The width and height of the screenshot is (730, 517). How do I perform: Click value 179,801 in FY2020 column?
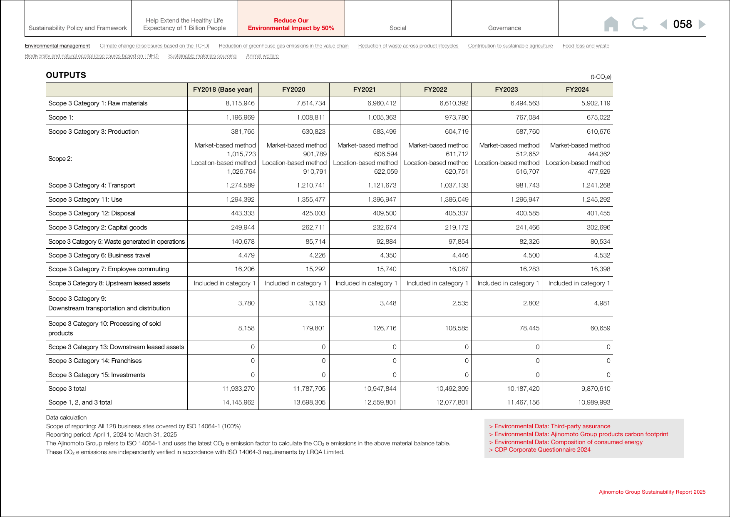tap(313, 328)
